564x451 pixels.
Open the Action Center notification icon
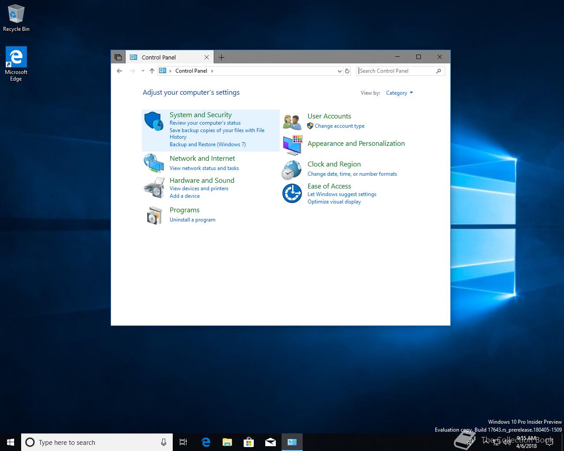549,442
